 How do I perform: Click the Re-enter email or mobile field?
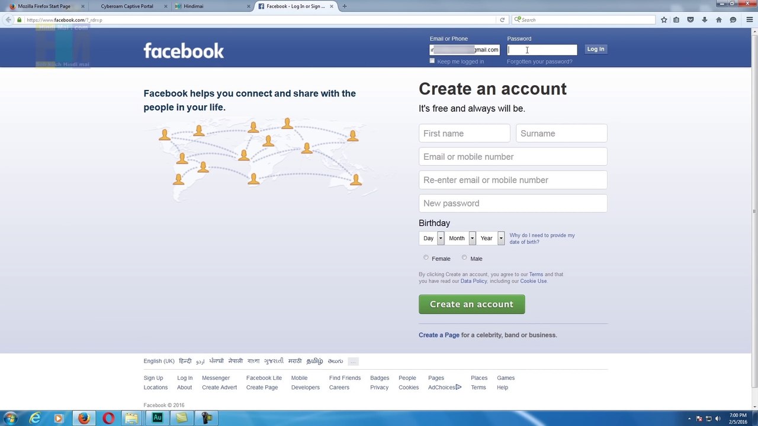[x=513, y=180]
